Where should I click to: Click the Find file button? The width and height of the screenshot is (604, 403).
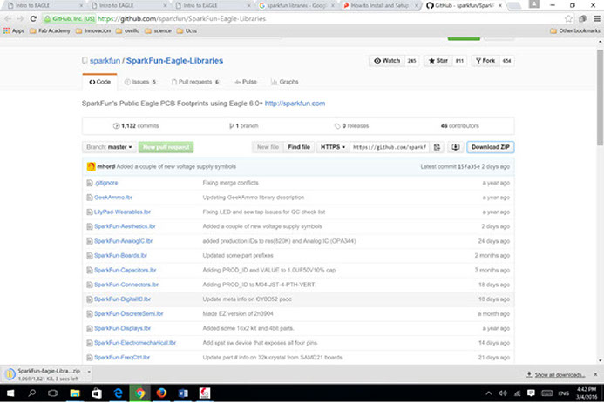[299, 147]
